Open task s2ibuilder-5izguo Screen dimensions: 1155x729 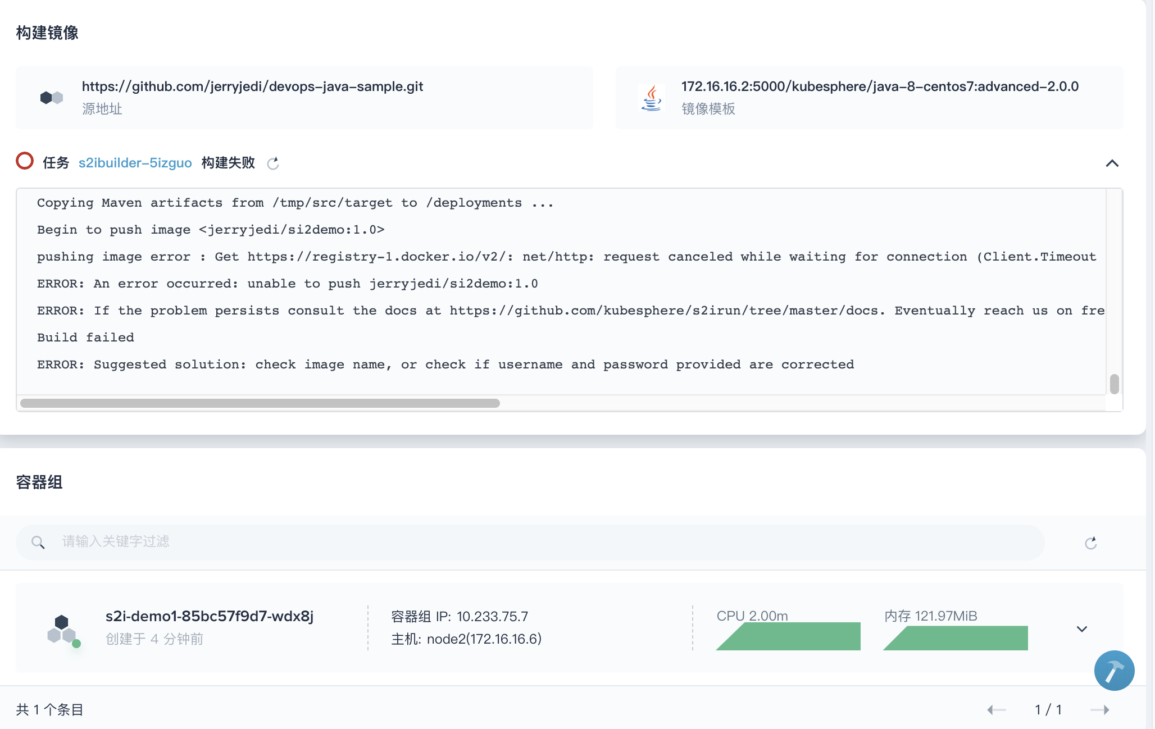click(135, 162)
